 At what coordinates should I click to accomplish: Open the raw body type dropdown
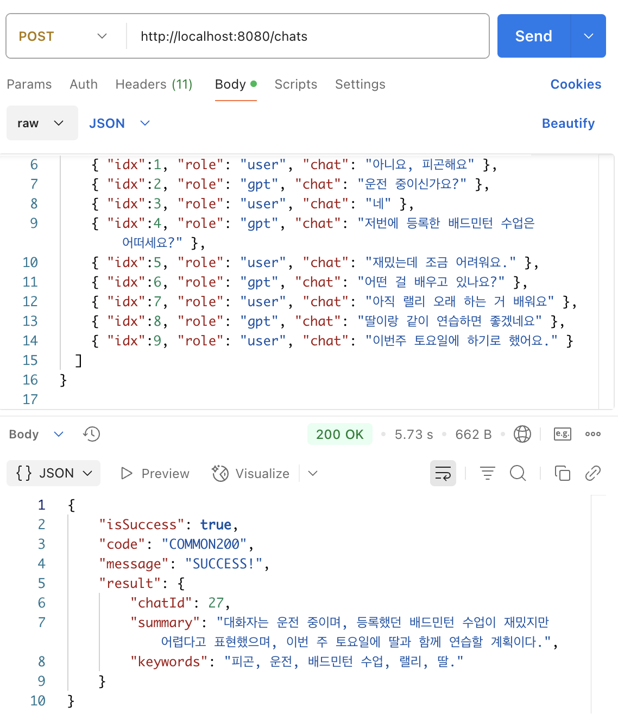coord(42,123)
